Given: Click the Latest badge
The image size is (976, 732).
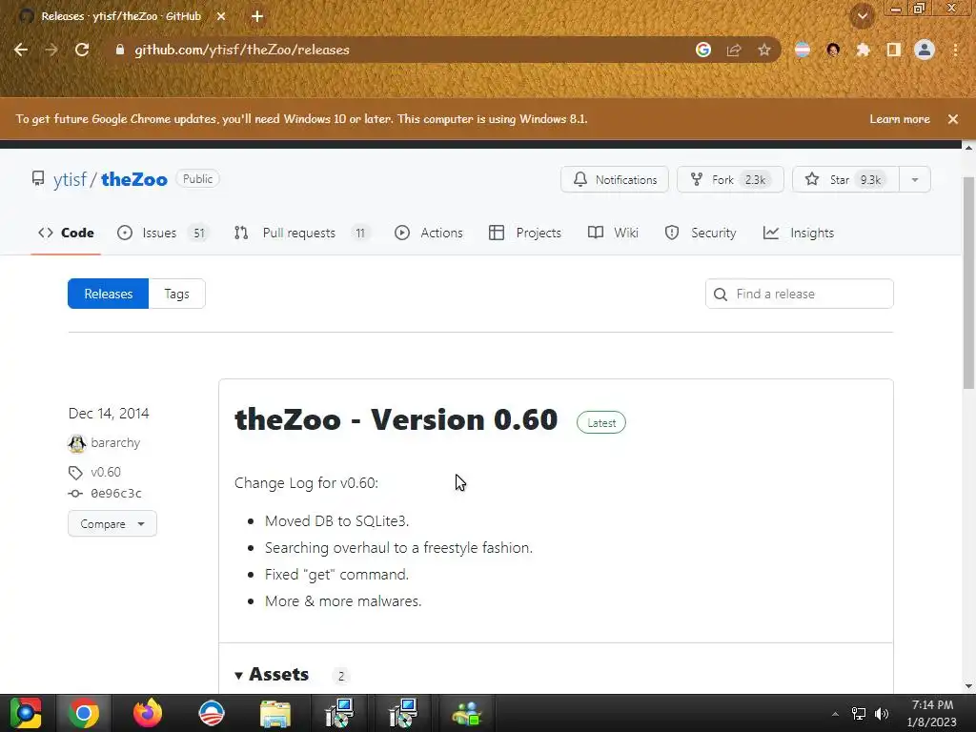Looking at the screenshot, I should (601, 422).
